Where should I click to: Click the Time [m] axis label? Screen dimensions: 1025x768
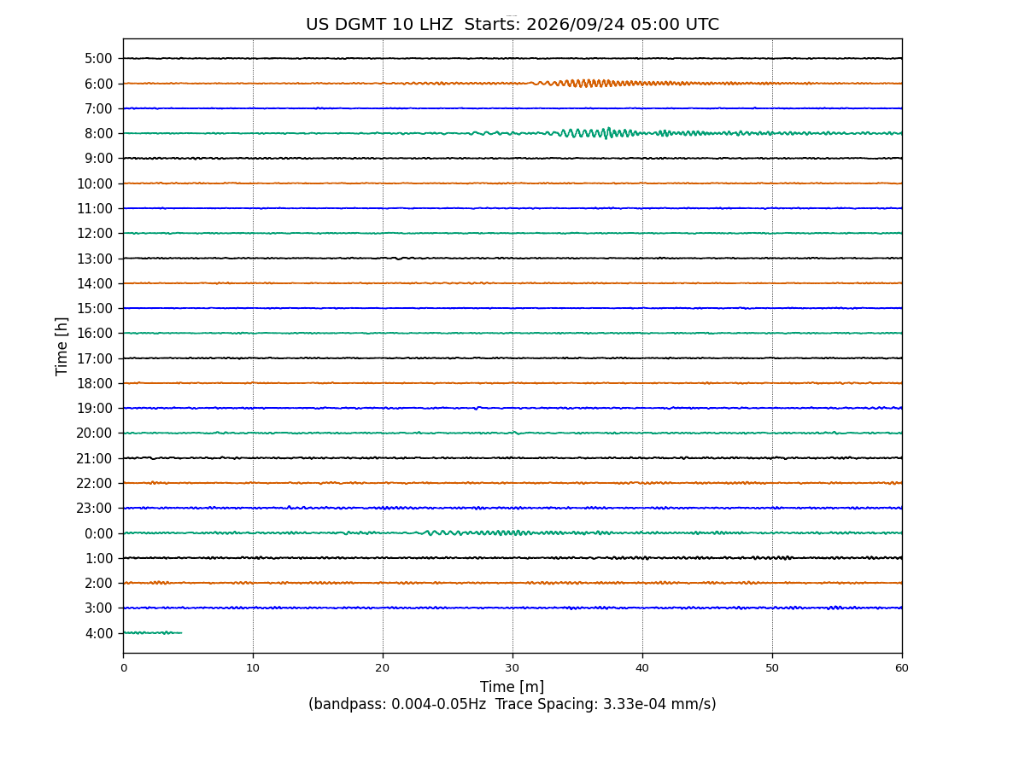pos(512,687)
